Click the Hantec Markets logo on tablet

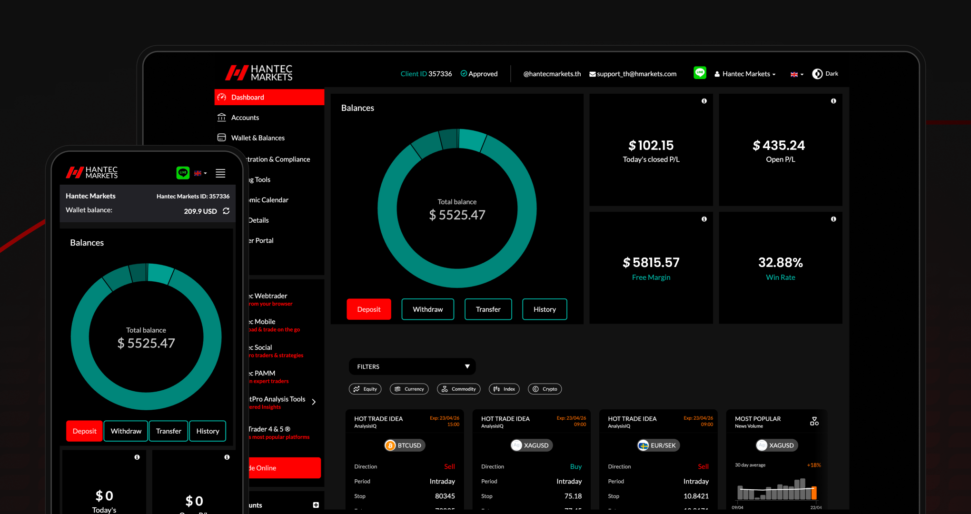[x=259, y=73]
